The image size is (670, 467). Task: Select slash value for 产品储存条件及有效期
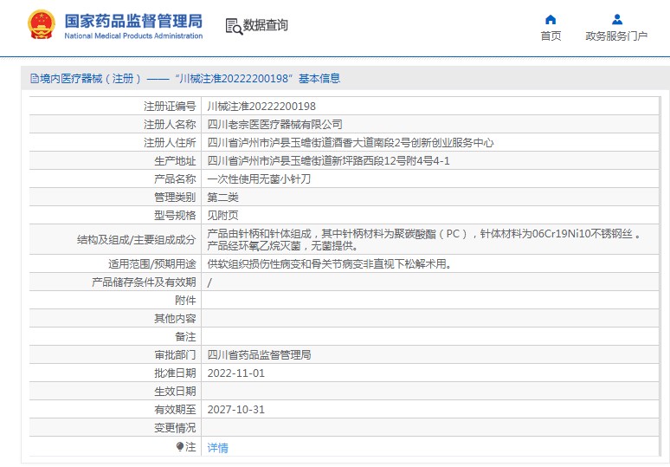[x=209, y=282]
